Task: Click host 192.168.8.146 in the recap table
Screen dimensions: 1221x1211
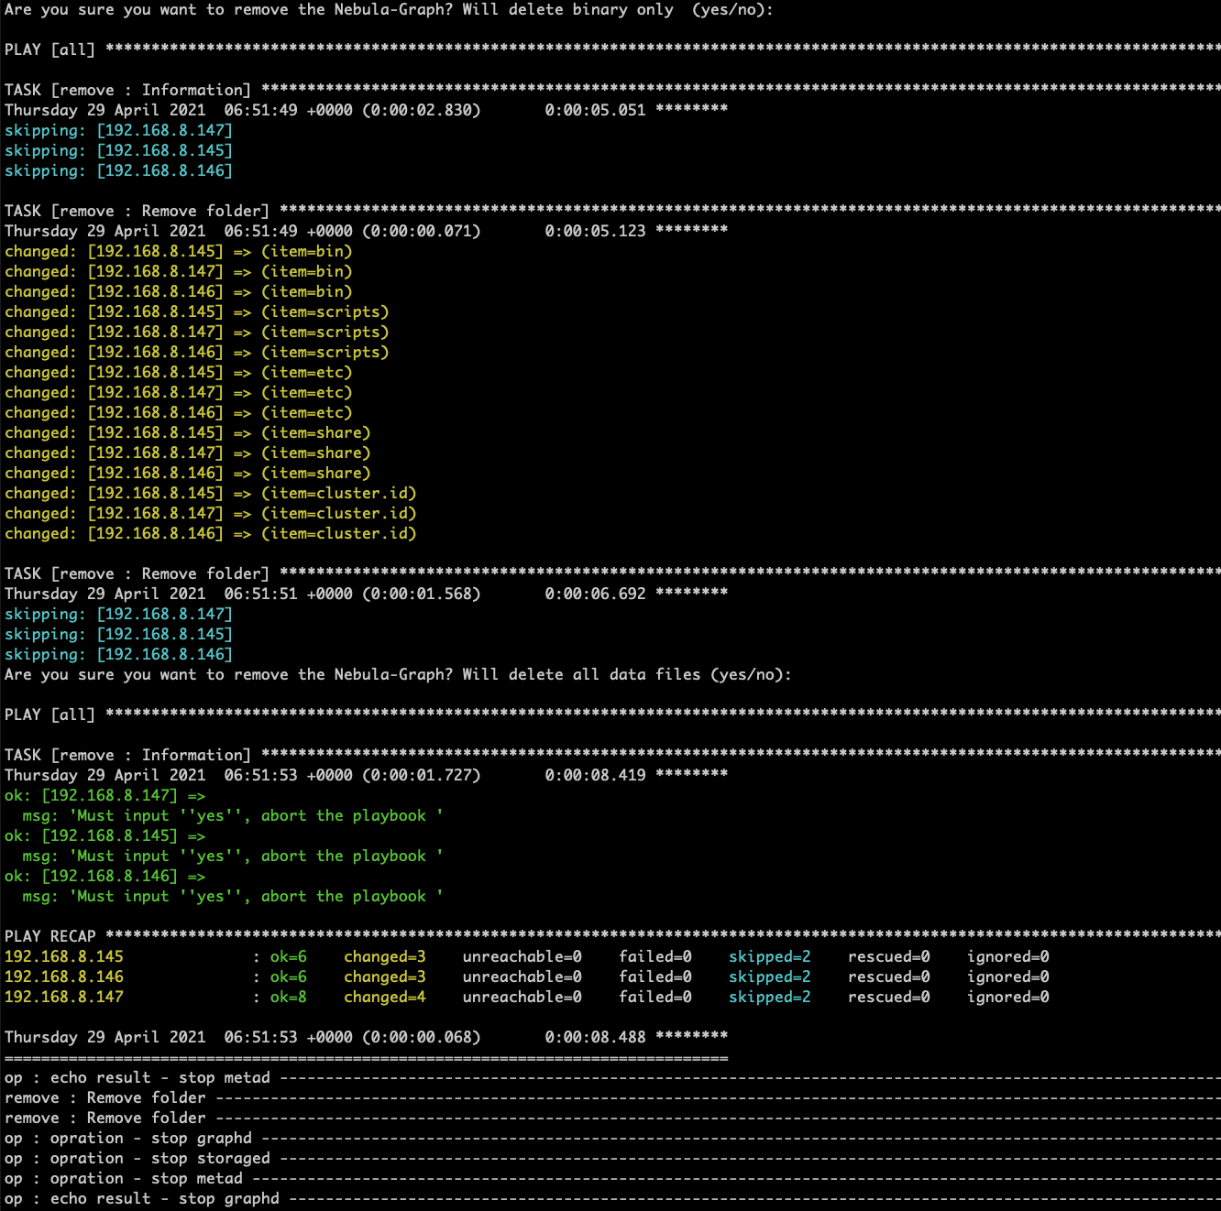Action: (x=64, y=976)
